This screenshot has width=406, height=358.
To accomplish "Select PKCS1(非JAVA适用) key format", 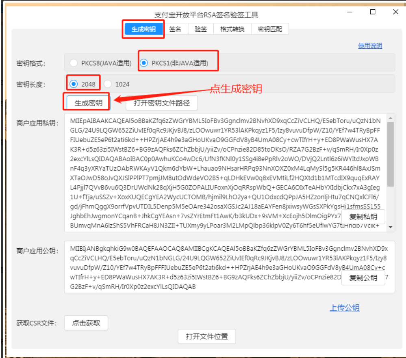I will (x=174, y=63).
